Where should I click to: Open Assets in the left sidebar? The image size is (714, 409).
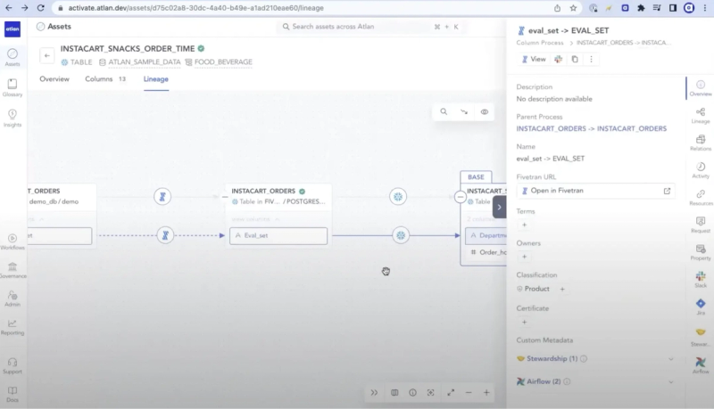(x=12, y=57)
